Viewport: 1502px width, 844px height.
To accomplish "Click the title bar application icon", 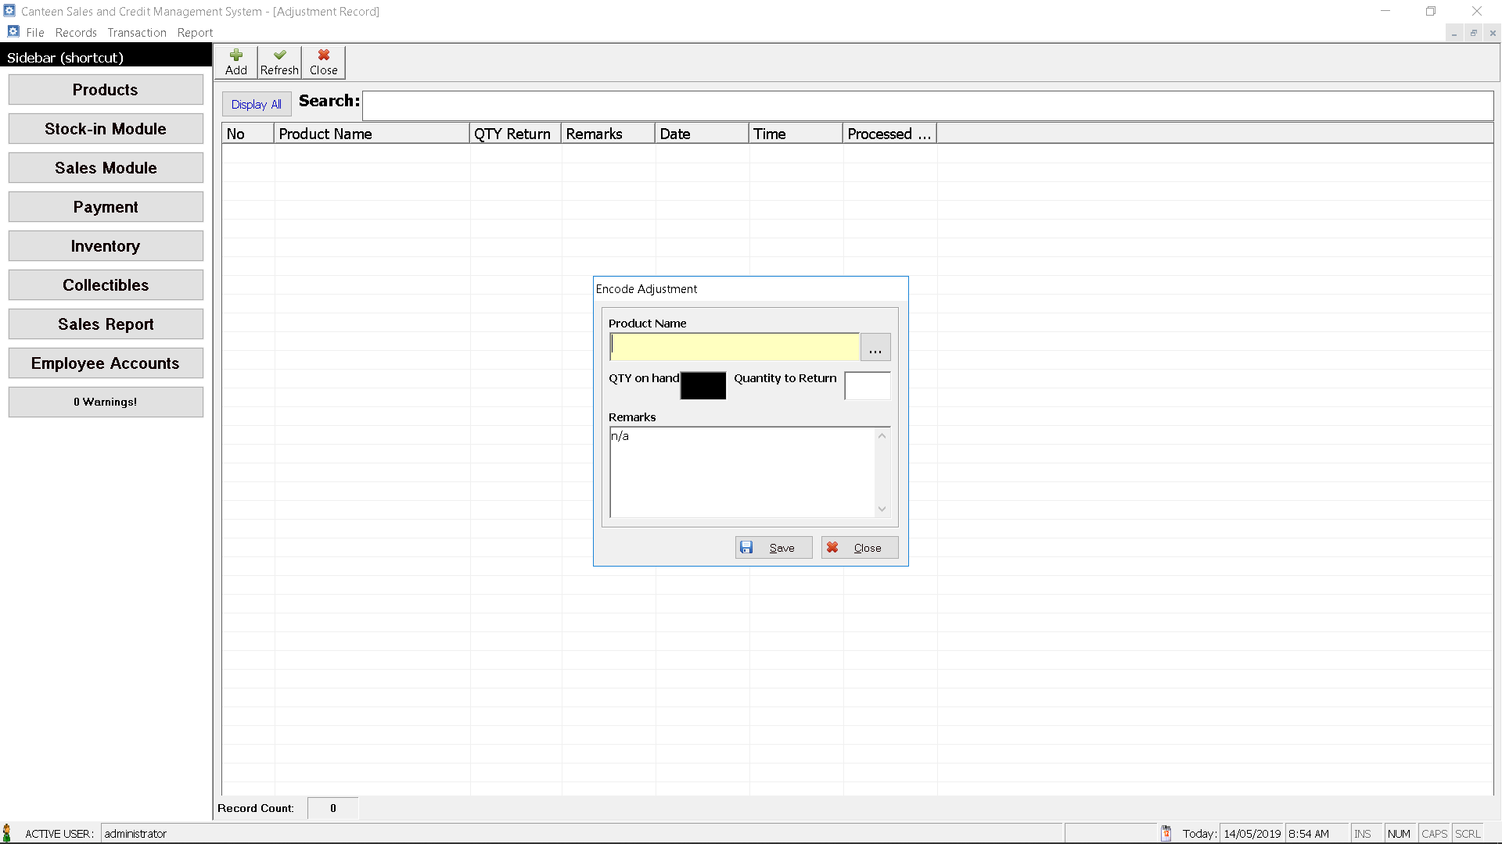I will [x=9, y=11].
